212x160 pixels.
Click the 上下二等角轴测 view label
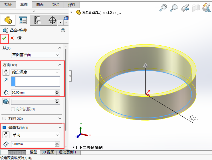(88, 147)
